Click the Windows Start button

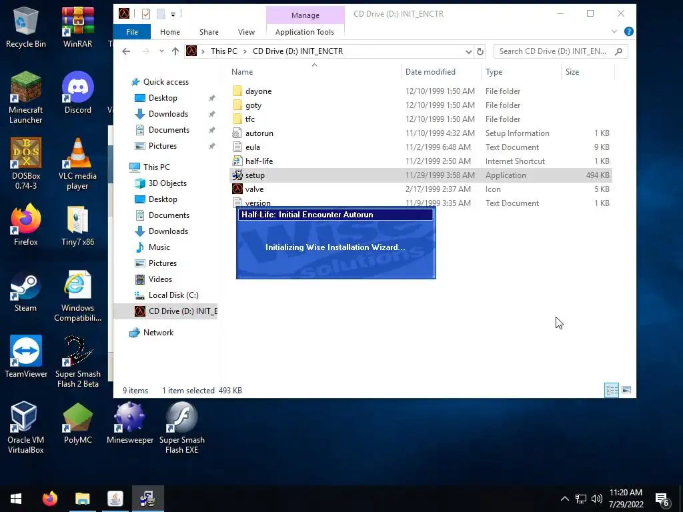click(16, 499)
